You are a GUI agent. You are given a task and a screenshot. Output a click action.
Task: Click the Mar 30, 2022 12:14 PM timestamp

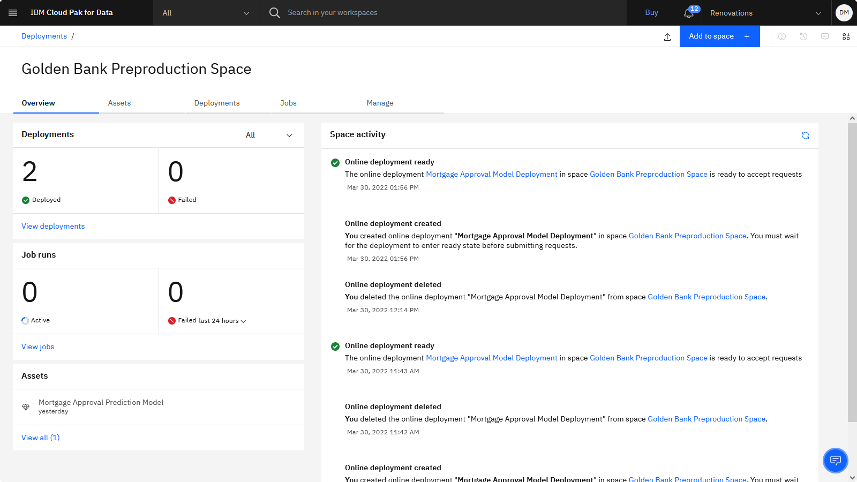pyautogui.click(x=383, y=310)
